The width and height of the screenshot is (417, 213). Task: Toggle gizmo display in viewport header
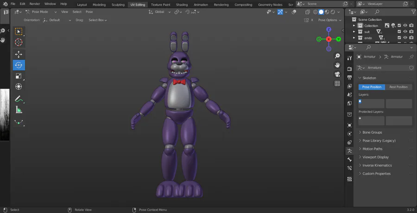point(280,12)
